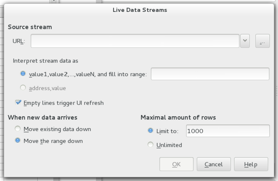278x181 pixels.
Task: Click the browse "..." button beside URL
Action: pyautogui.click(x=262, y=41)
